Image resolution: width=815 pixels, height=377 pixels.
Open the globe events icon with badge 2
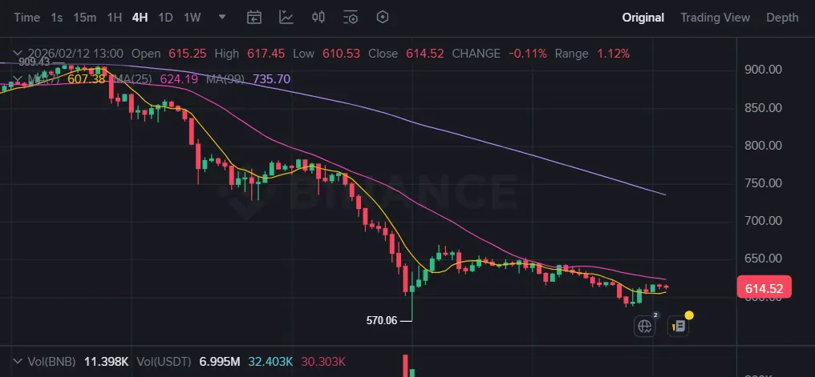point(645,326)
